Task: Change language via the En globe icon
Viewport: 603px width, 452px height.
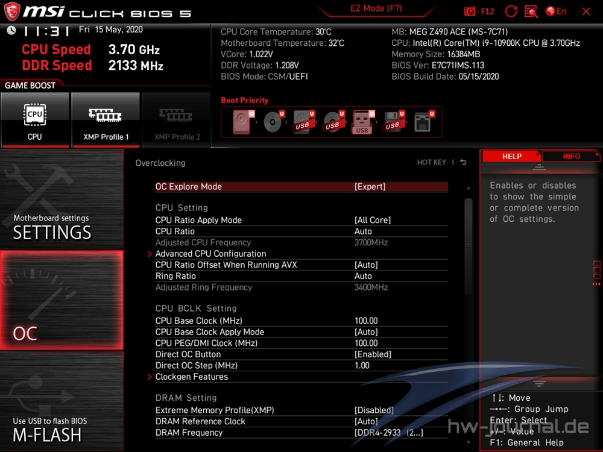Action: [556, 11]
